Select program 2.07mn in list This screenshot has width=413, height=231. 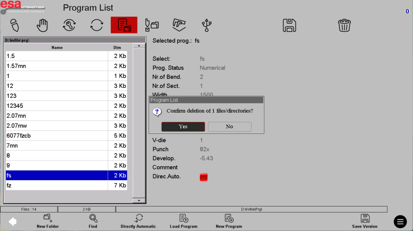point(66,116)
